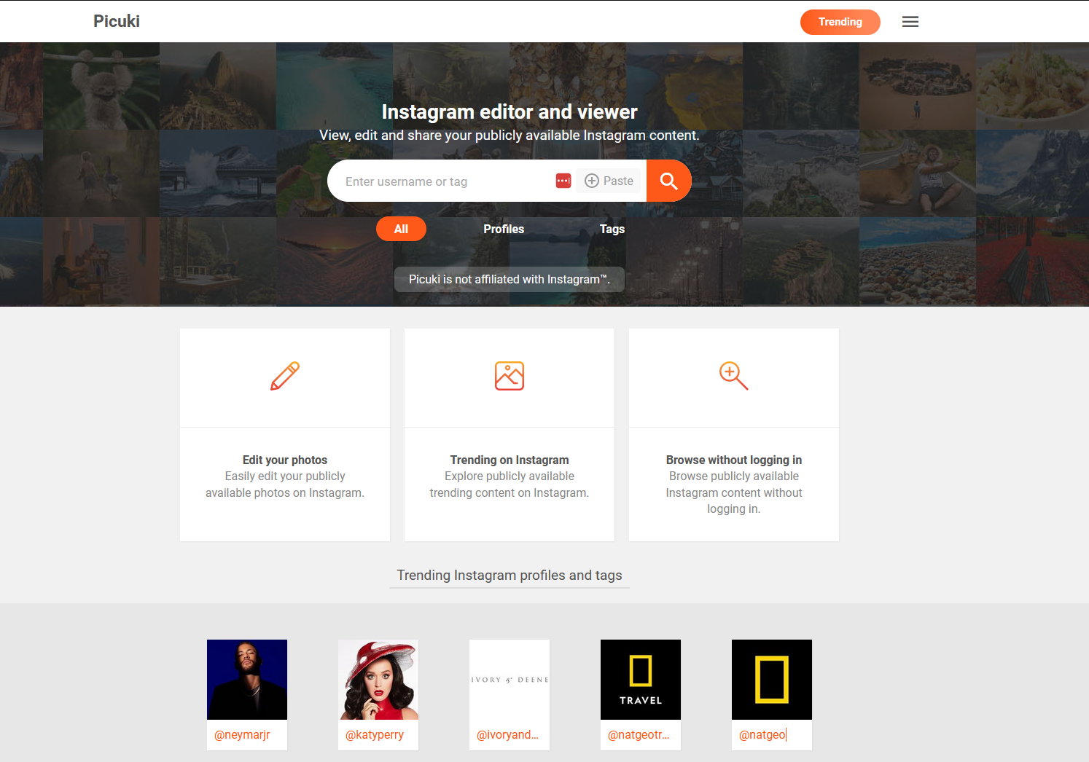1089x762 pixels.
Task: Open the Ivory & Deene profile thumbnail
Action: point(510,680)
